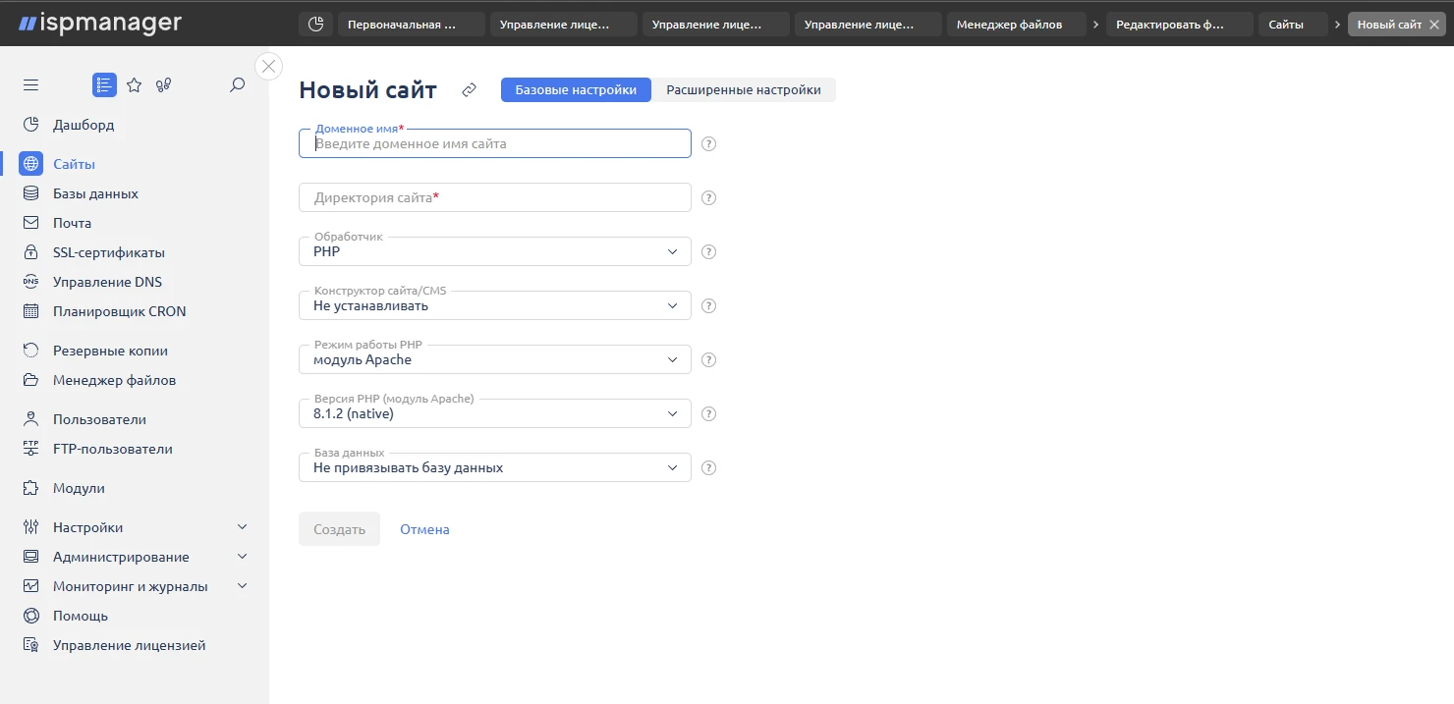
Task: Click the Отмена link
Action: [x=424, y=529]
